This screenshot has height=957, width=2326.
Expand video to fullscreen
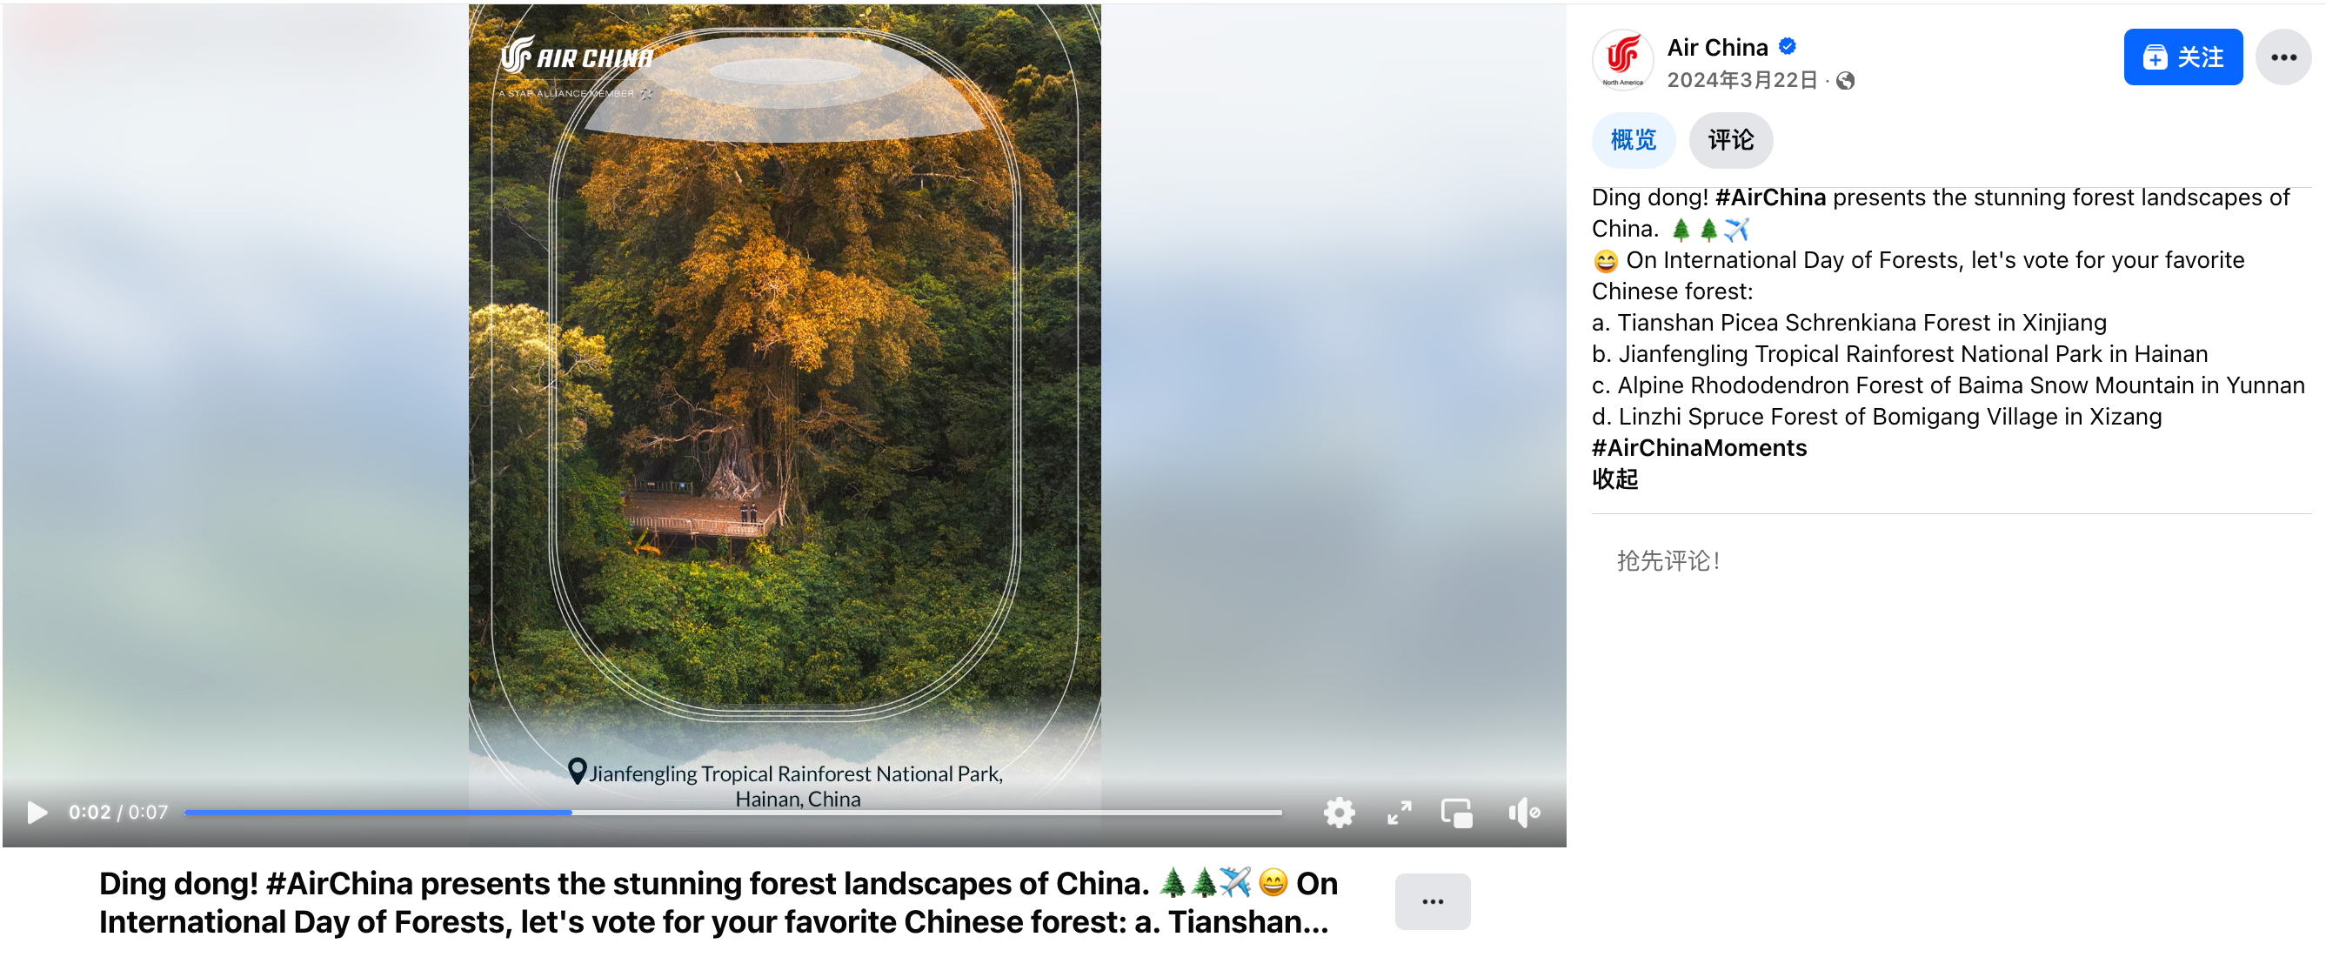(x=1399, y=813)
